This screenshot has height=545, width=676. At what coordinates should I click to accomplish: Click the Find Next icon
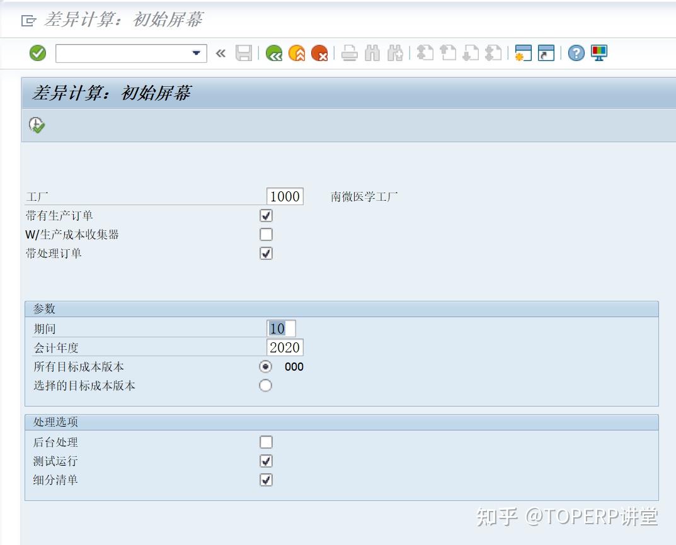coord(394,53)
